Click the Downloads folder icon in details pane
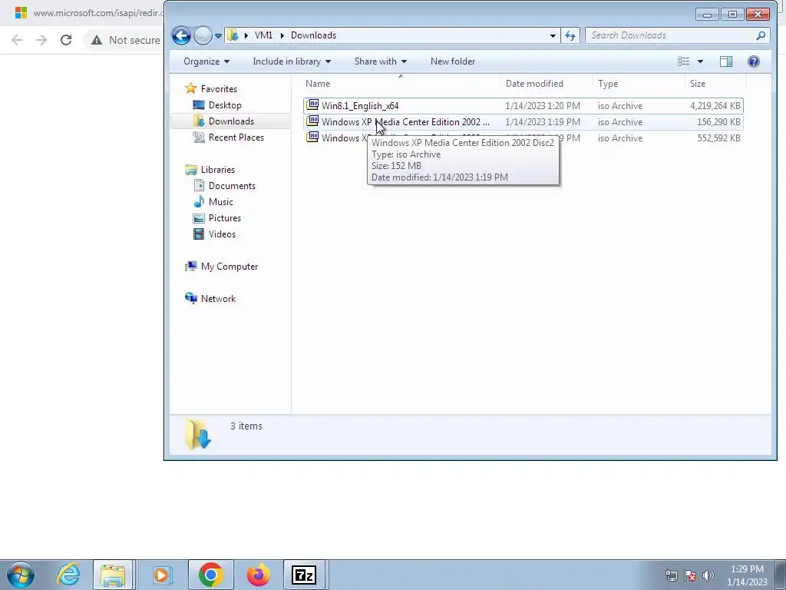Image resolution: width=786 pixels, height=590 pixels. [x=198, y=434]
